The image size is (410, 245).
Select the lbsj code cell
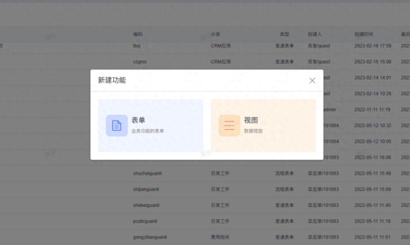click(x=137, y=46)
